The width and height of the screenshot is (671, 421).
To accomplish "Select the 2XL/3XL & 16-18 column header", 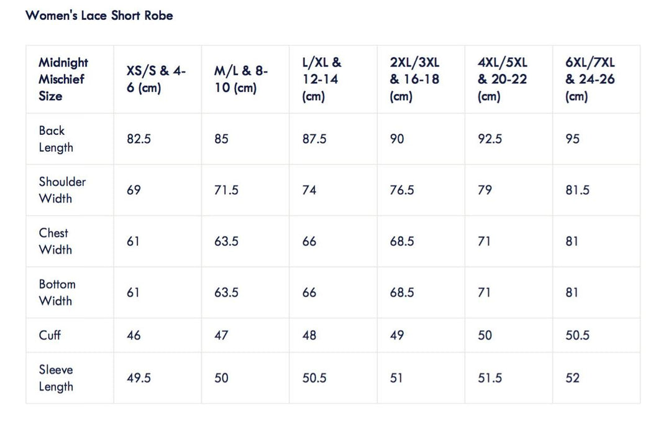I will [x=414, y=80].
